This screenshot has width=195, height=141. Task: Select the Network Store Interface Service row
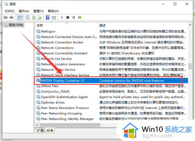(x=112, y=75)
